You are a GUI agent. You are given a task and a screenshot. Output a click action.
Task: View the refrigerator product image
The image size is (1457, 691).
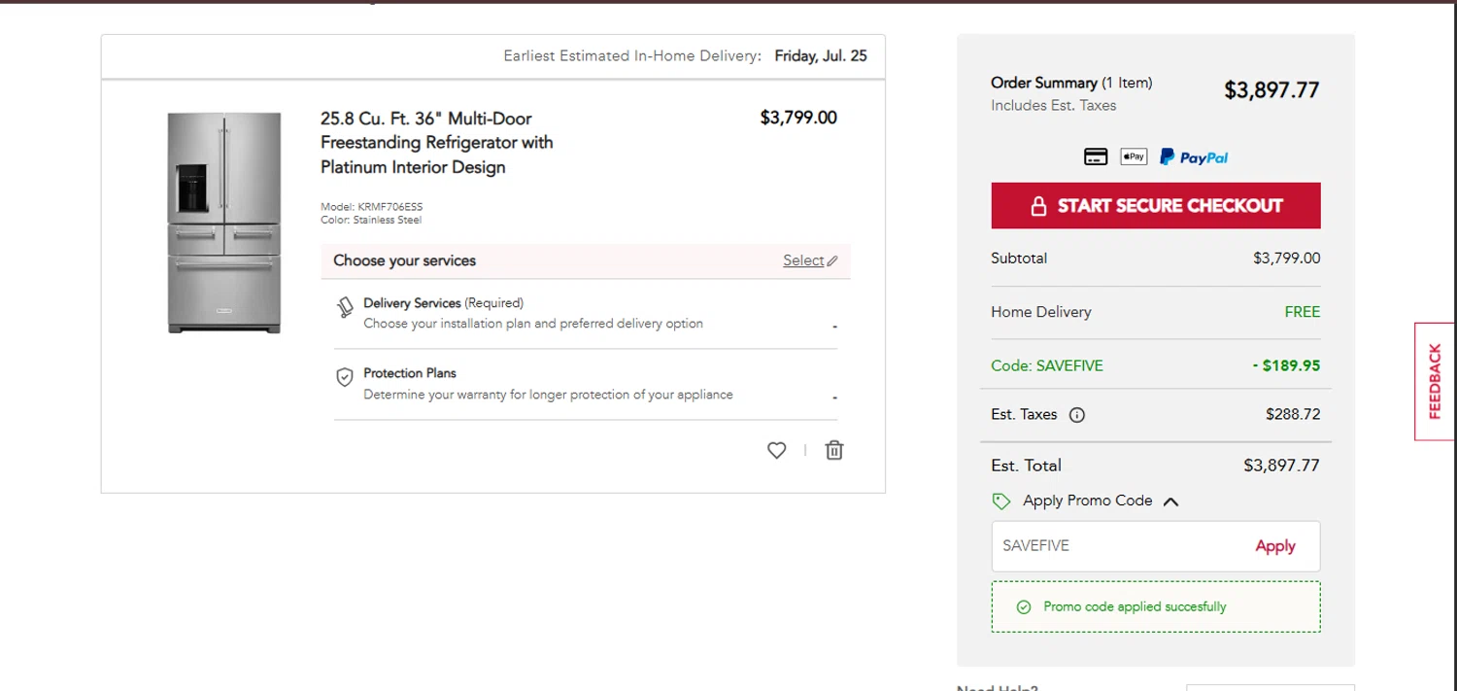click(x=224, y=223)
